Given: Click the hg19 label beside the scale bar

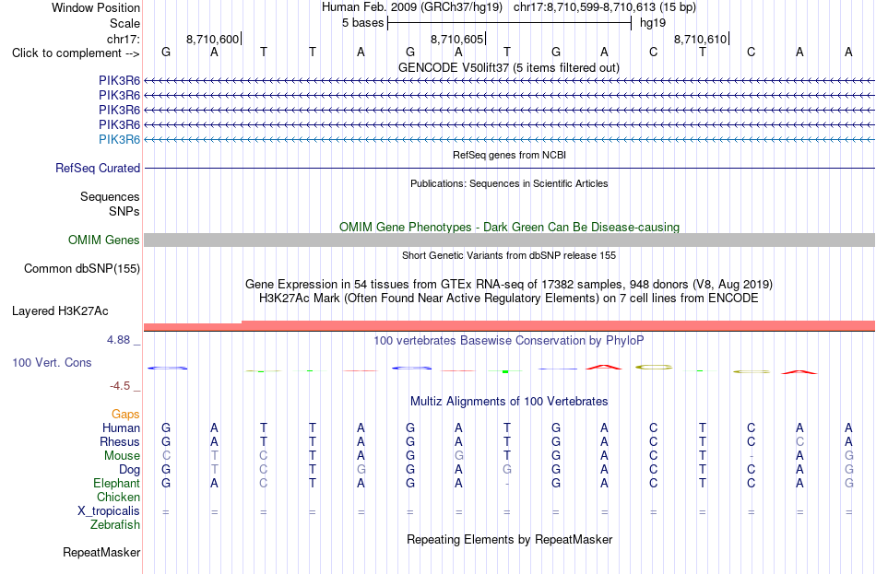Looking at the screenshot, I should [653, 23].
